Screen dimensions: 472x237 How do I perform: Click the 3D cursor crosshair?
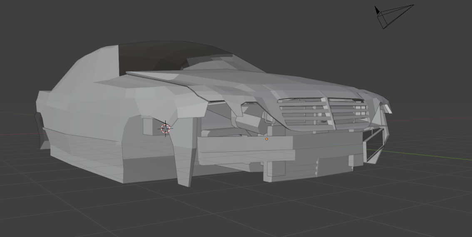(x=165, y=128)
